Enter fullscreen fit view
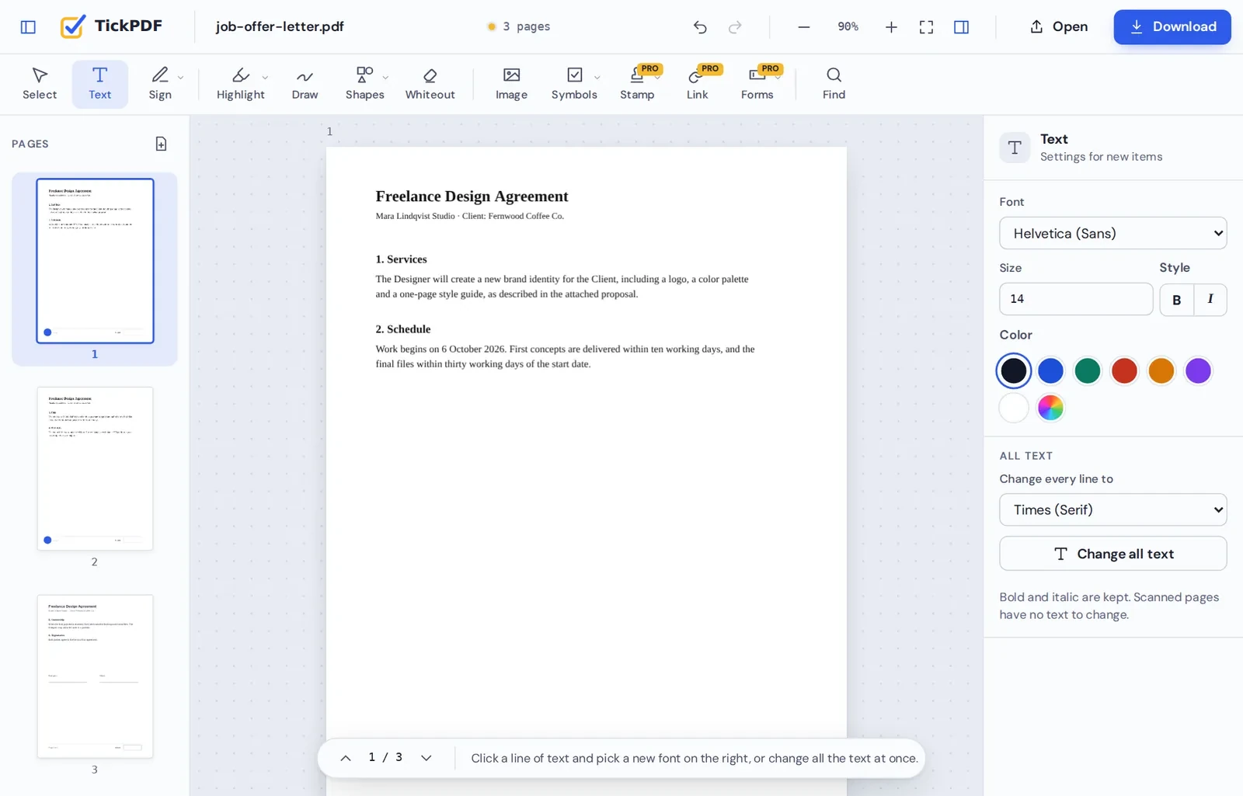The image size is (1243, 796). (926, 27)
